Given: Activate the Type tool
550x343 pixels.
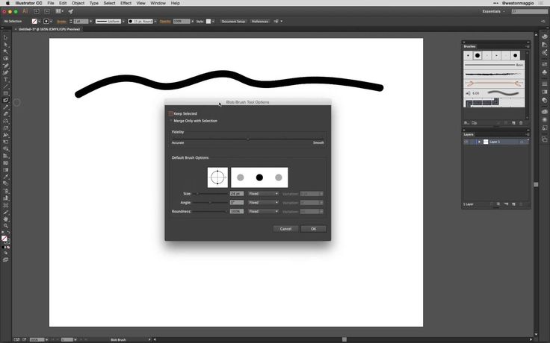Looking at the screenshot, I should tap(6, 80).
